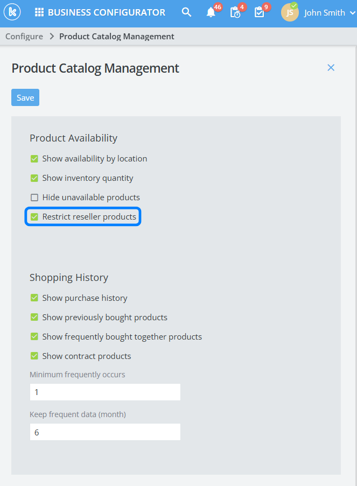Click the search magnifier icon

tap(186, 12)
